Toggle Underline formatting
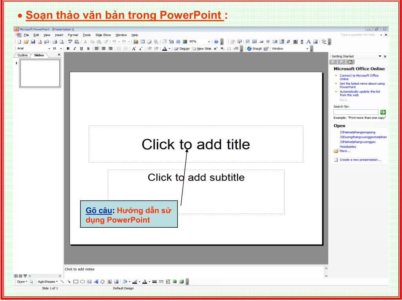 coord(82,49)
